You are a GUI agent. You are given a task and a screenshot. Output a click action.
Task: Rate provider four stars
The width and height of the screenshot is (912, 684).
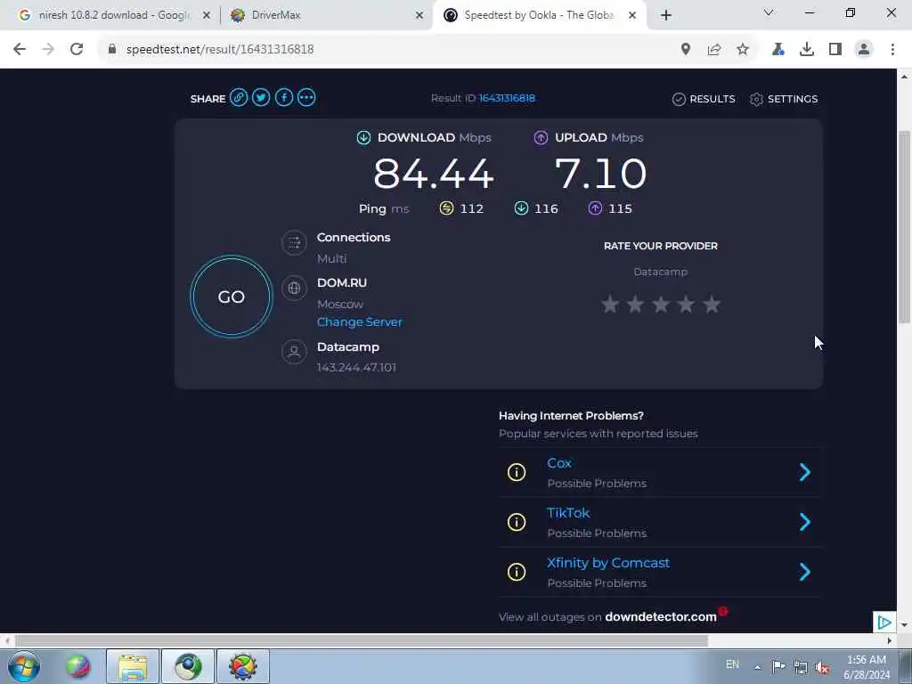tap(687, 305)
